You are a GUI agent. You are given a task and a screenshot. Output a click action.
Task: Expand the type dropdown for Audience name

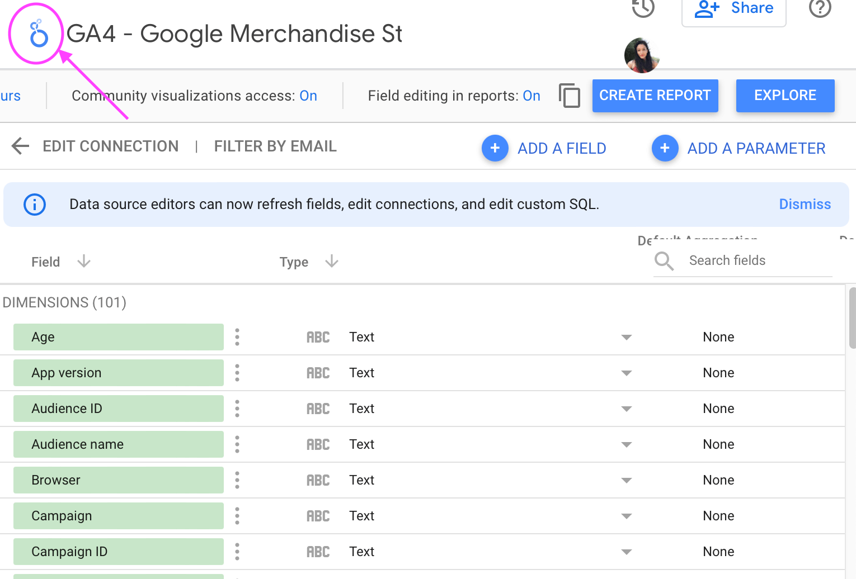(627, 445)
